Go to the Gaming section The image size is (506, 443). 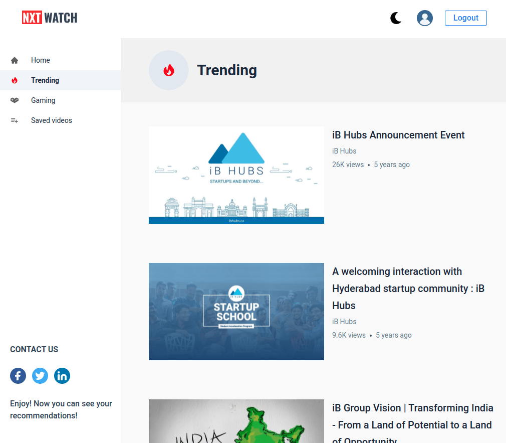(x=60, y=100)
